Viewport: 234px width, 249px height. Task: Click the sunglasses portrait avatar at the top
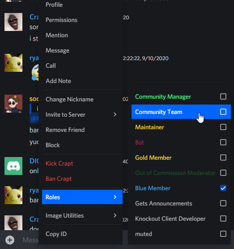click(x=13, y=22)
